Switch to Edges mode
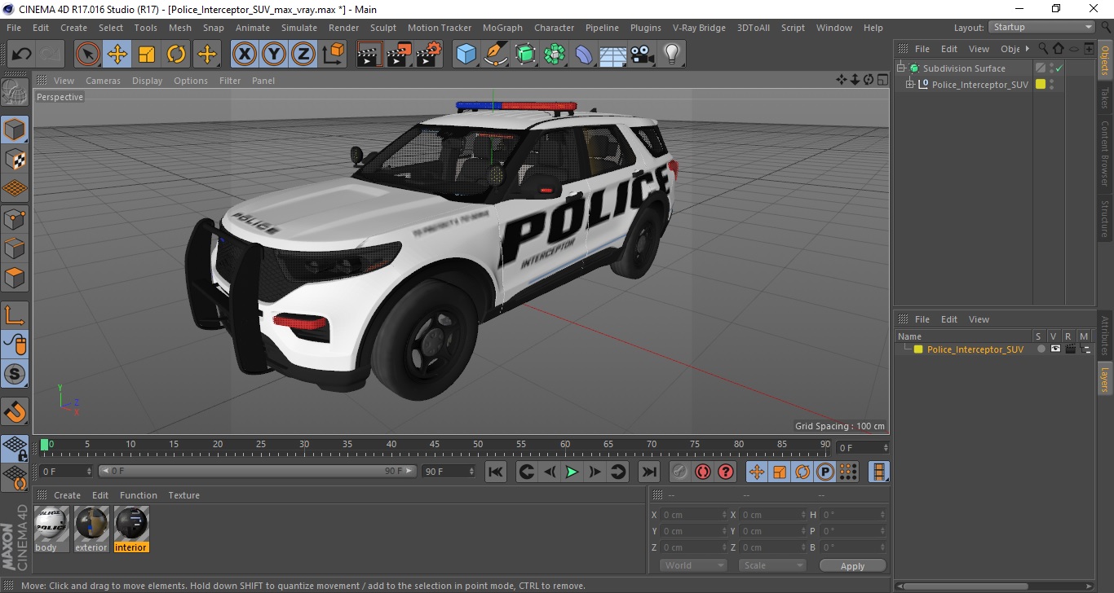 coord(15,248)
